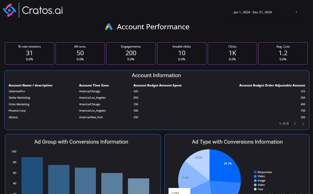Sort by Account Budget Amount Spent header
Screen dimensions: 313x194
tap(158, 85)
